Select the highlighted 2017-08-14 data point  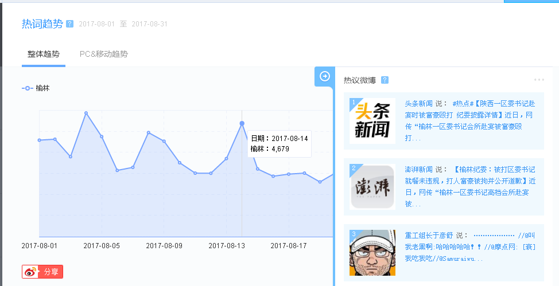pos(242,123)
